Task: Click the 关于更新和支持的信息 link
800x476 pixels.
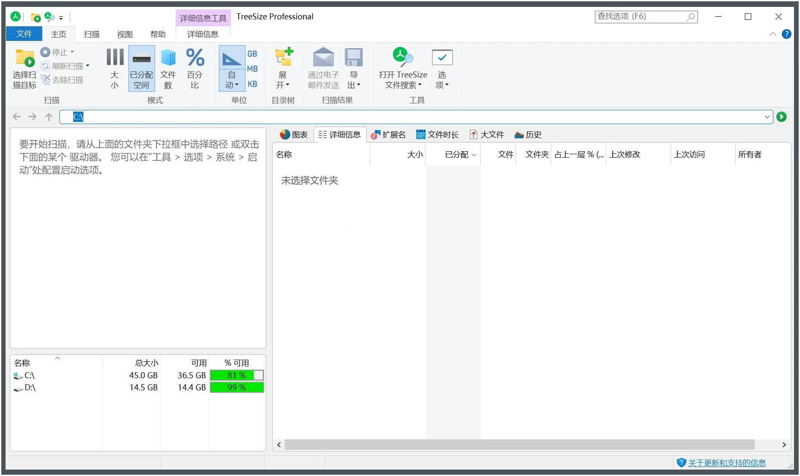Action: click(727, 463)
